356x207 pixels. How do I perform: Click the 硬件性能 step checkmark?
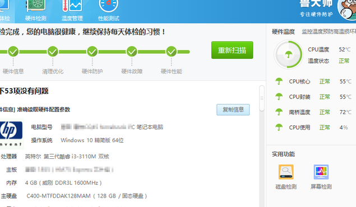(x=171, y=51)
